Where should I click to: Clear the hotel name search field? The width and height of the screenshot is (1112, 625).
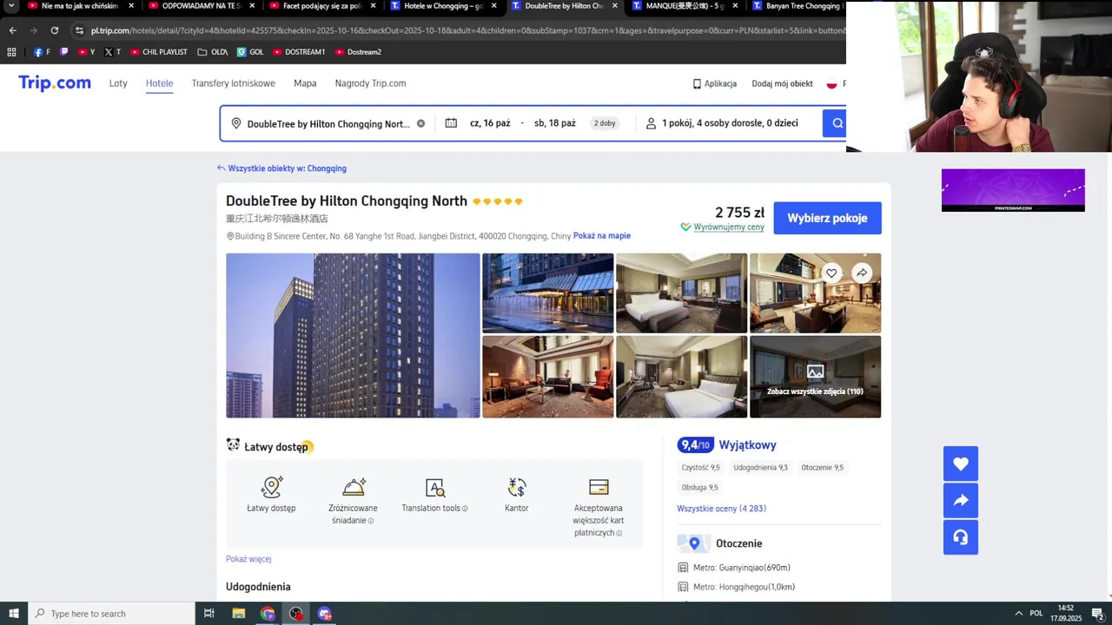tap(420, 123)
